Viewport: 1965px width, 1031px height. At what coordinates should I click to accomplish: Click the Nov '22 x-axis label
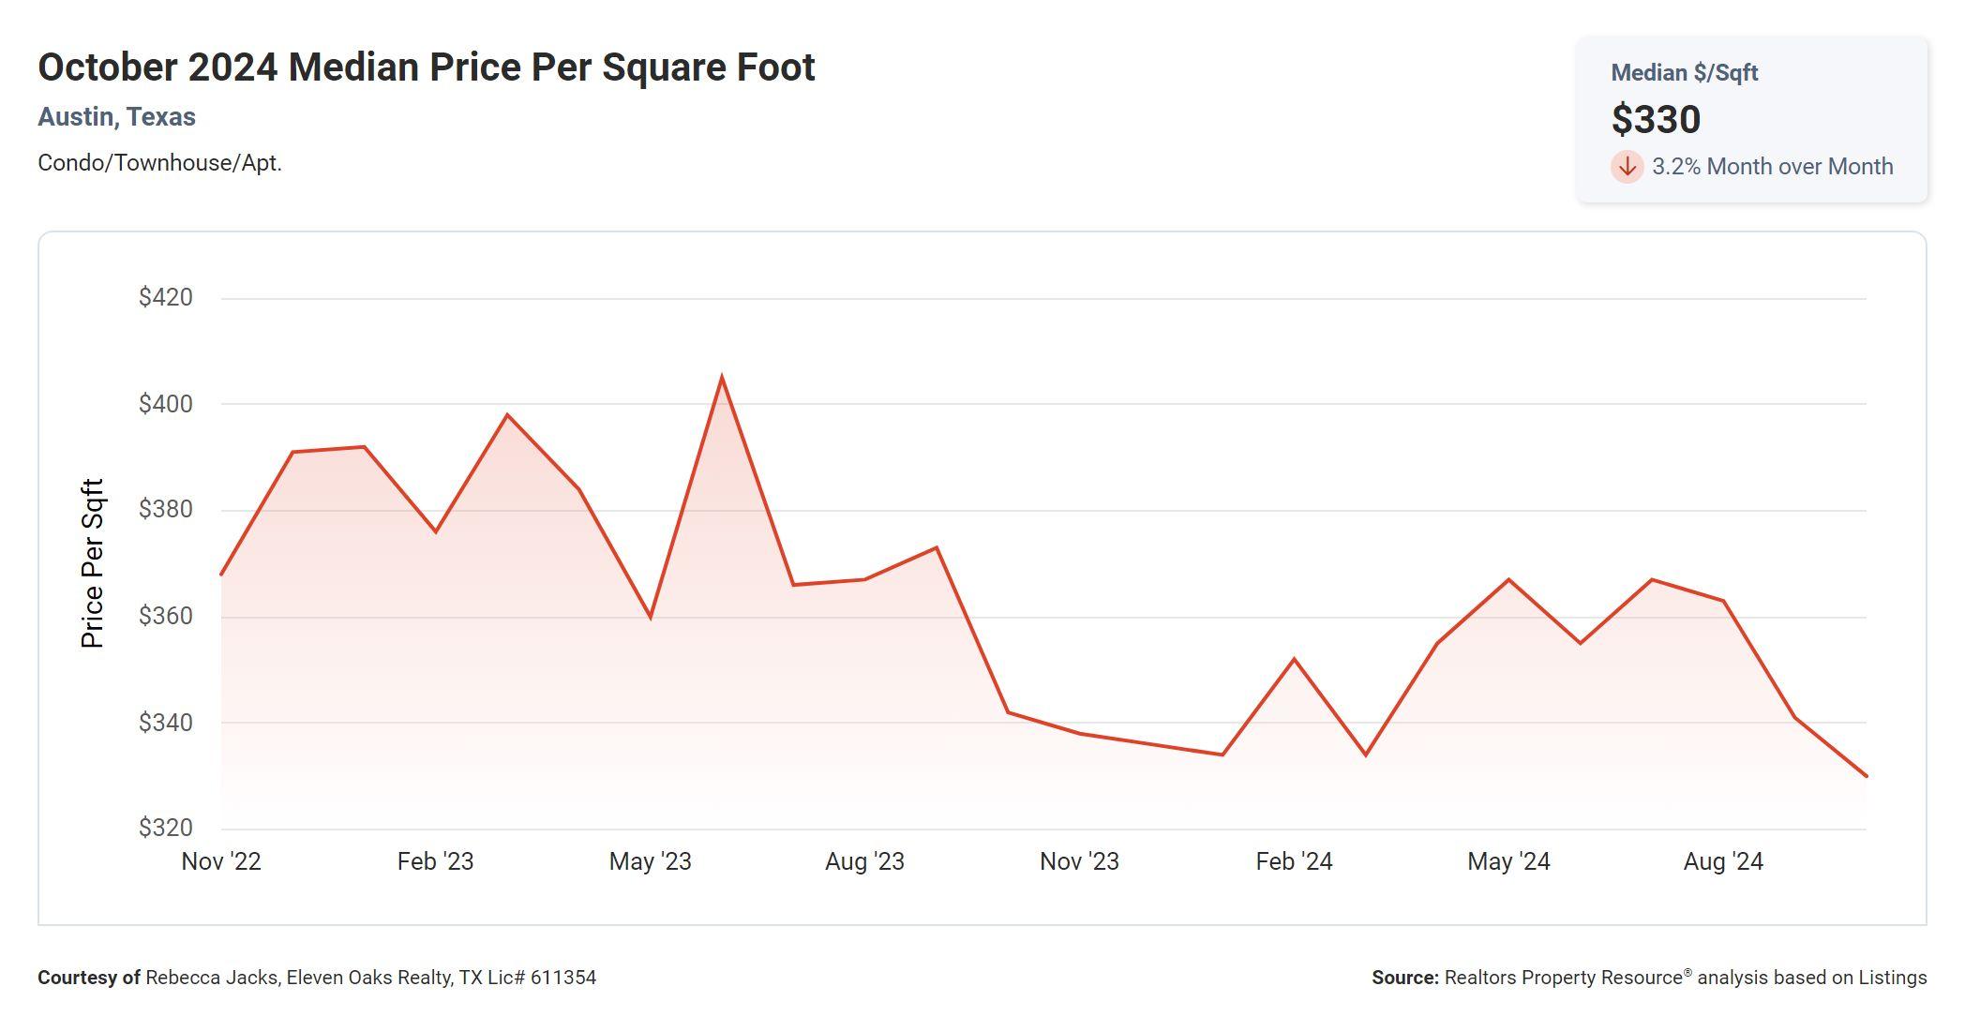pos(221,861)
